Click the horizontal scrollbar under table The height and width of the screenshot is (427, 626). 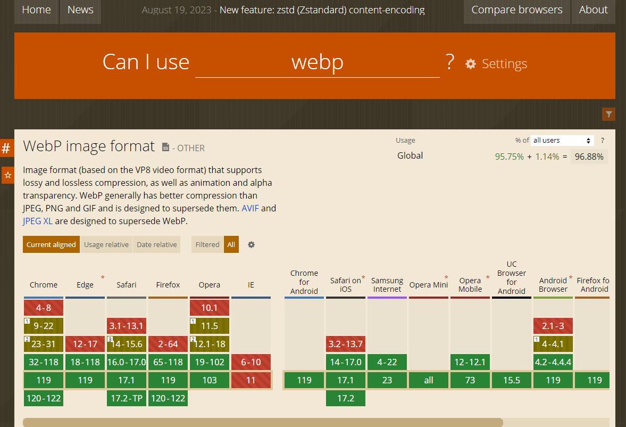click(263, 423)
